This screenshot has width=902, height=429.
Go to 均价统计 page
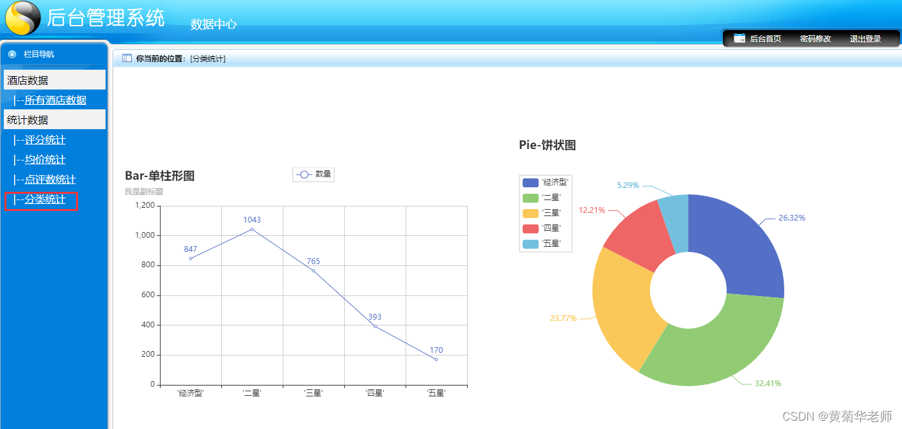coord(45,160)
